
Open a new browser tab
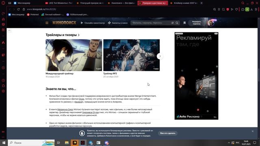pyautogui.click(x=201, y=3)
